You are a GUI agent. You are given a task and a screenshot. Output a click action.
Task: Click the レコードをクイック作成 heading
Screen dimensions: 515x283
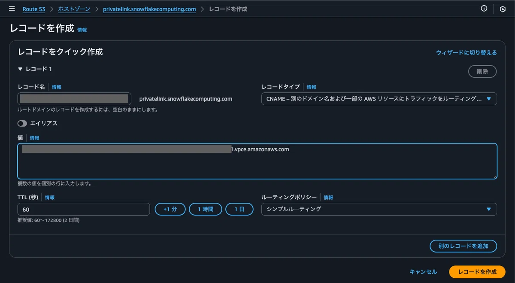[61, 52]
